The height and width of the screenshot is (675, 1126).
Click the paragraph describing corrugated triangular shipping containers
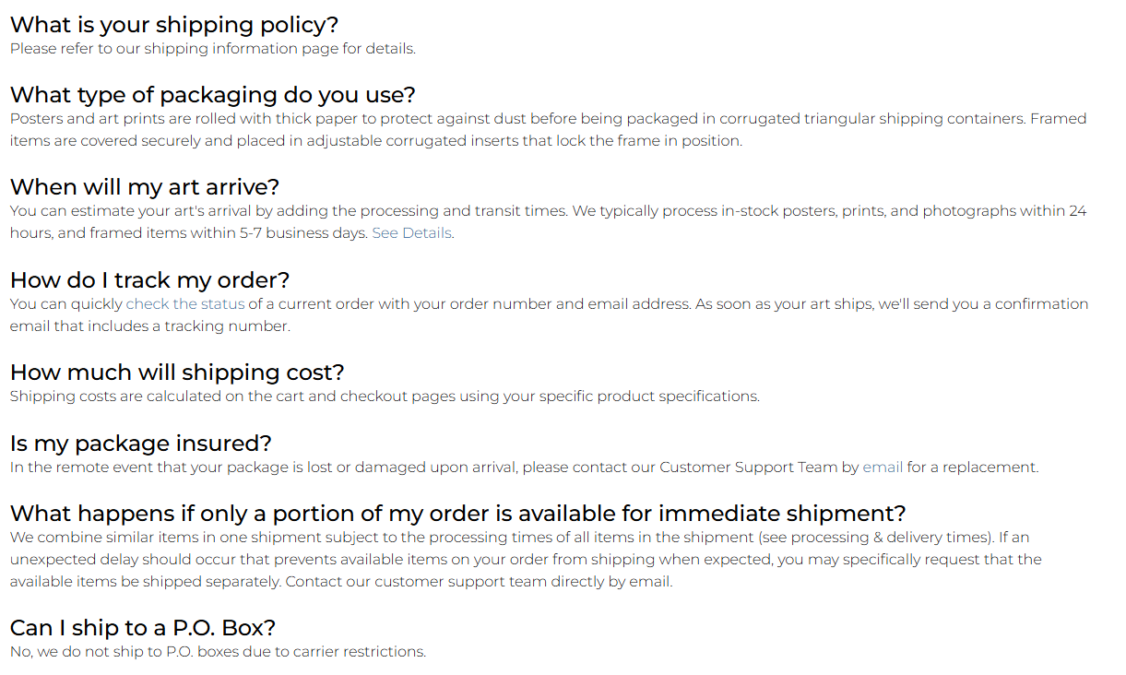tap(548, 119)
